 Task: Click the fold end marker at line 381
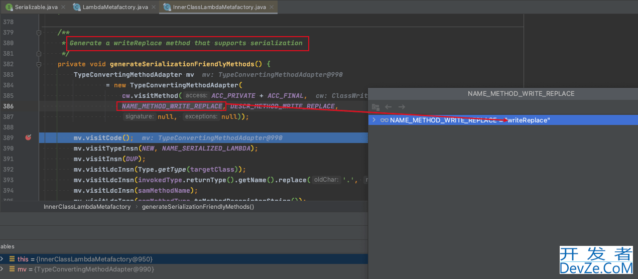39,54
